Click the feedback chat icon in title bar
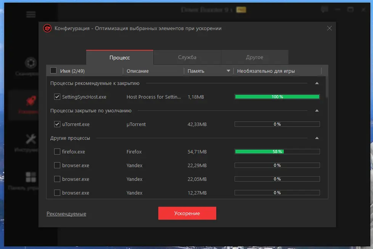Image resolution: width=373 pixels, height=249 pixels. pos(325,10)
